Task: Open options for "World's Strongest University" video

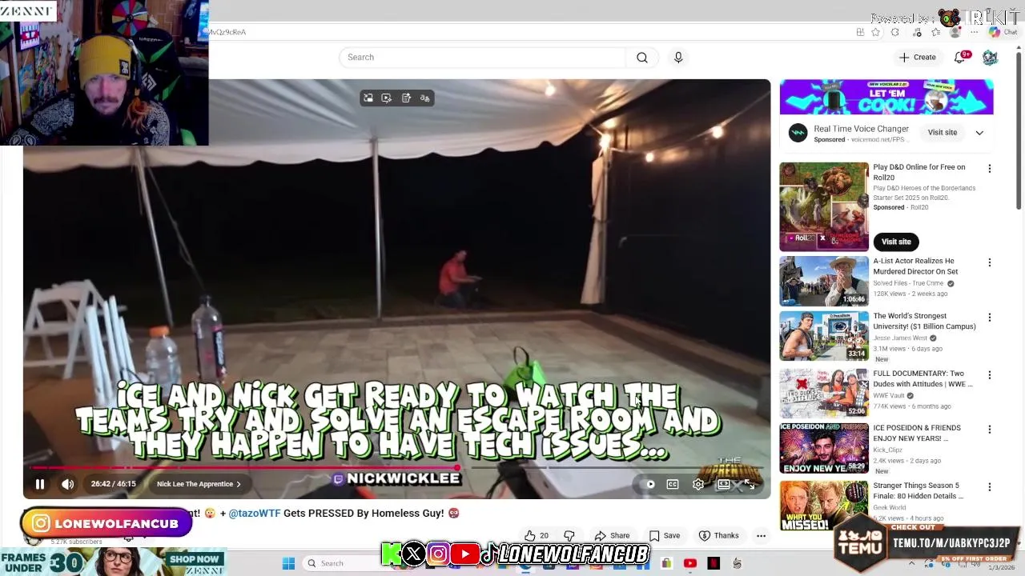Action: (x=990, y=318)
